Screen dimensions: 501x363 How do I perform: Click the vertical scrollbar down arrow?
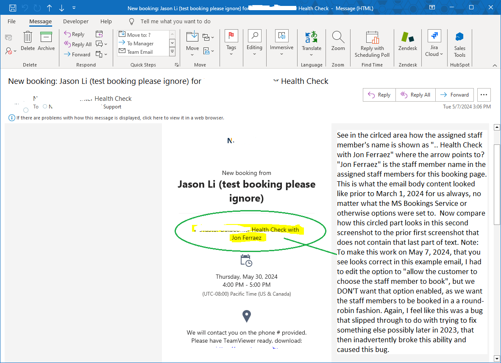point(497,358)
